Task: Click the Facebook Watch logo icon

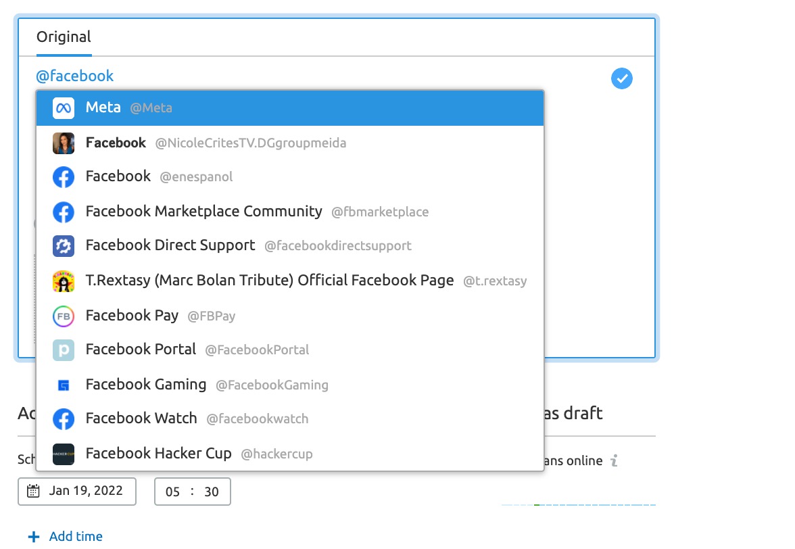Action: click(x=64, y=419)
